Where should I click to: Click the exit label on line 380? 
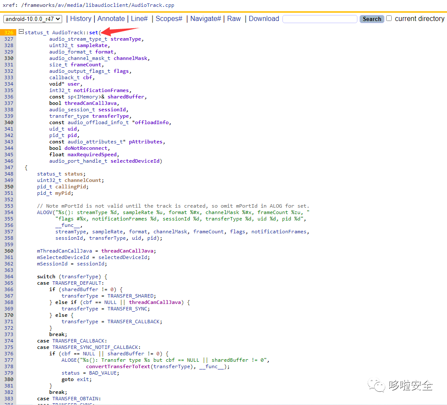tap(83, 379)
